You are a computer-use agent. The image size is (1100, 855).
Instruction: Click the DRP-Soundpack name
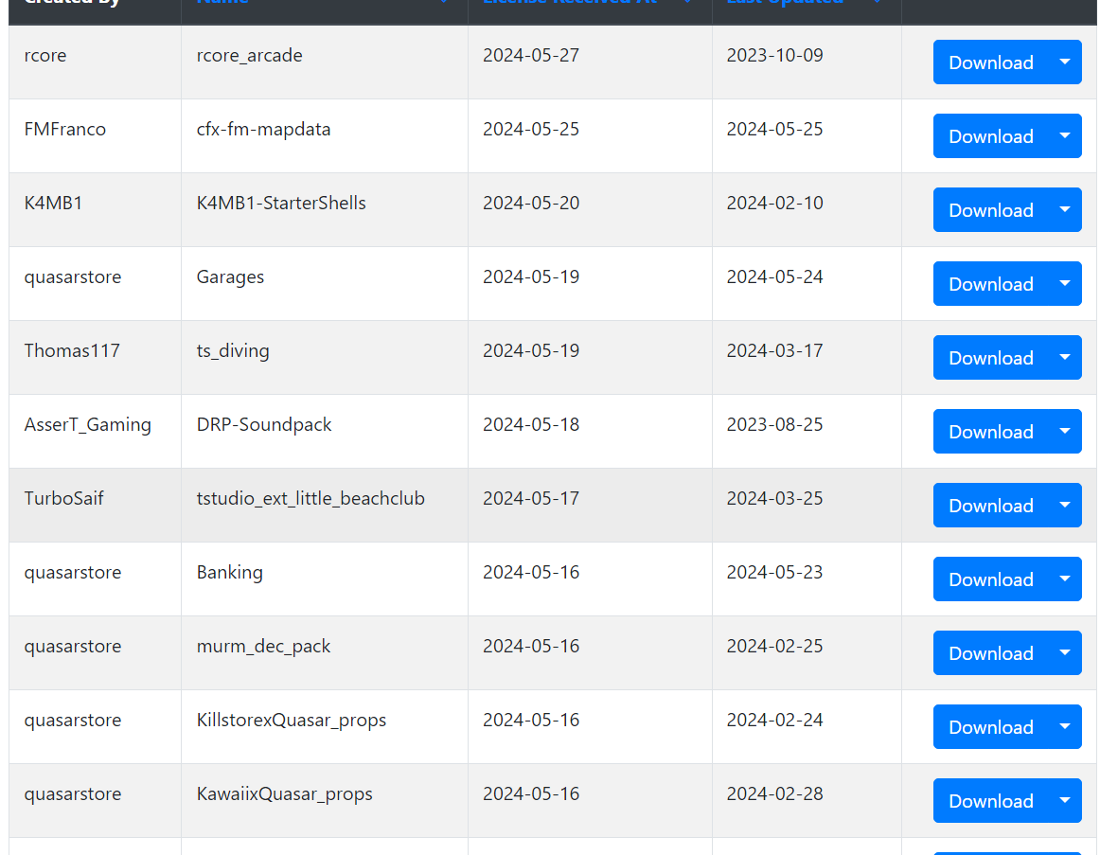pos(264,424)
